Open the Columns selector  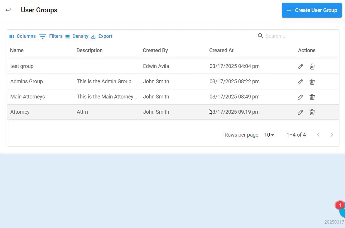[x=22, y=36]
